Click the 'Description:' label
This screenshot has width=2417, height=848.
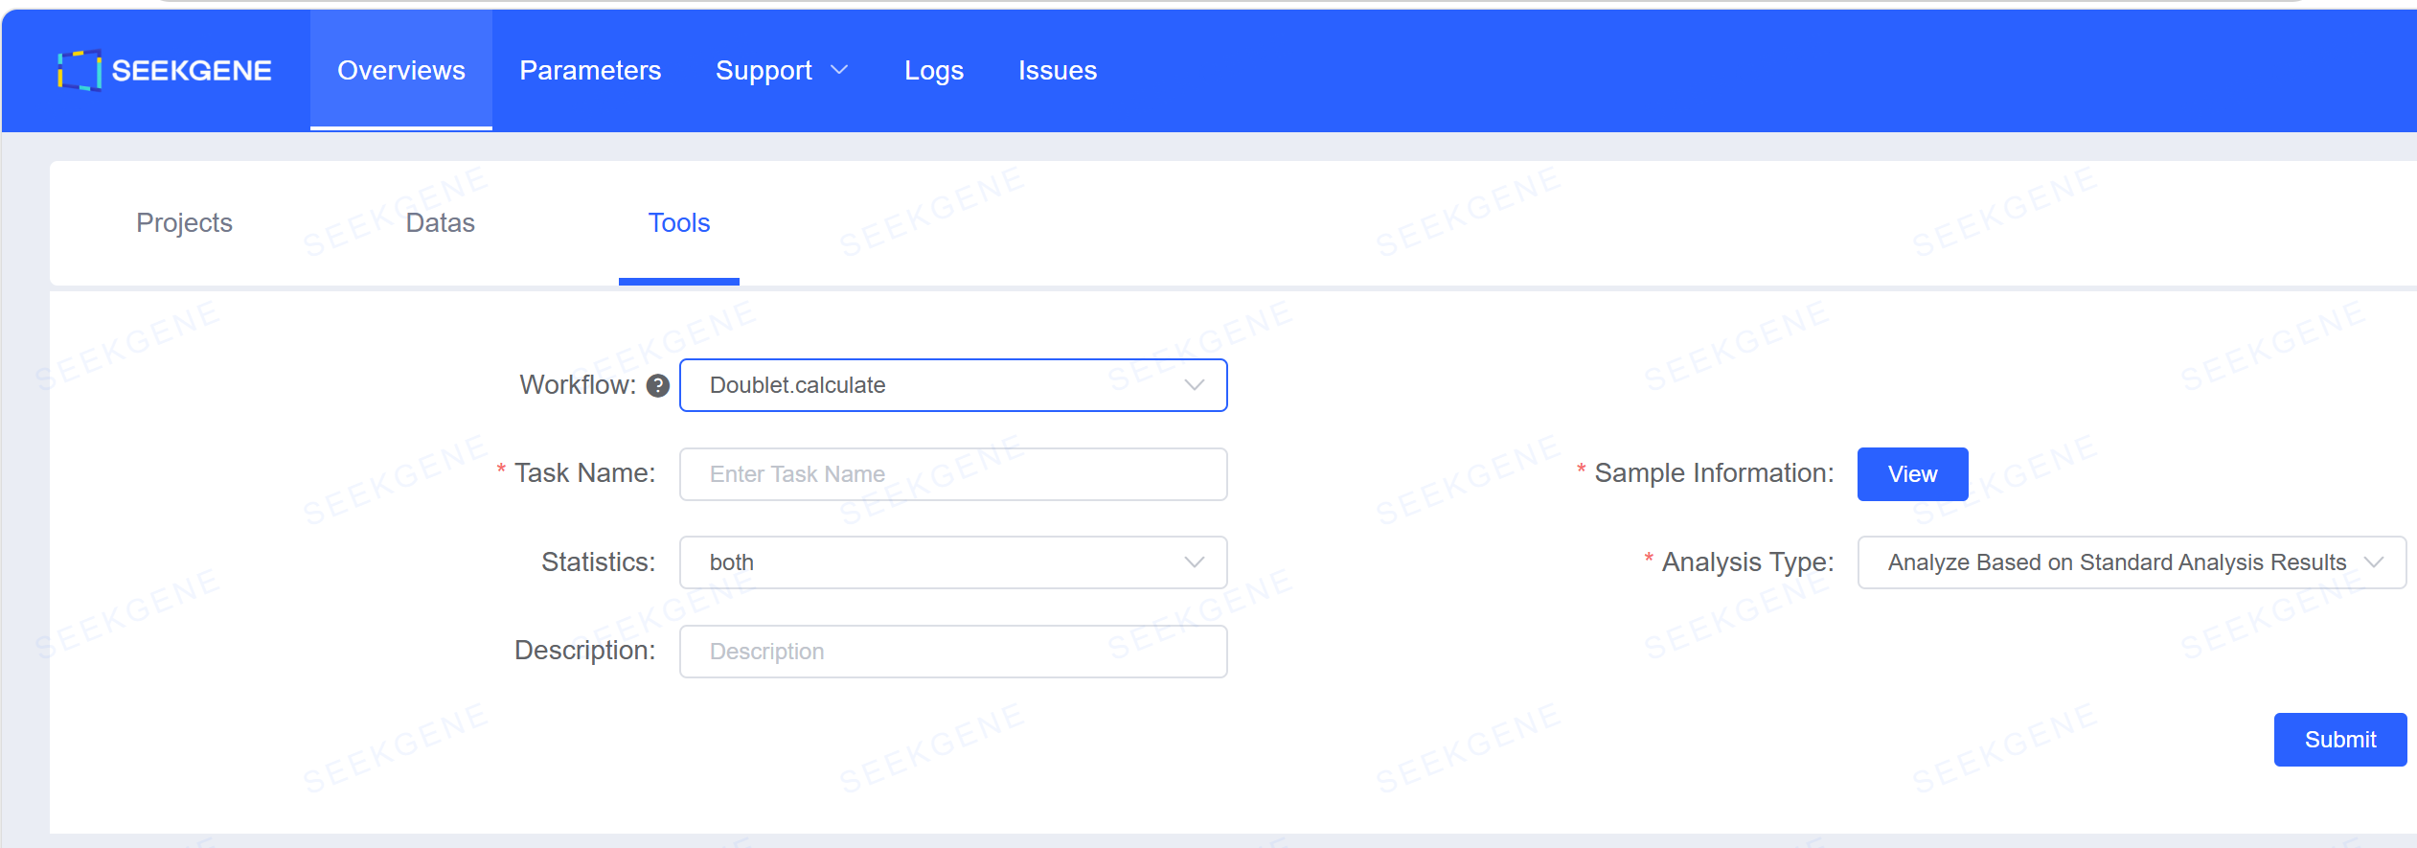[585, 651]
